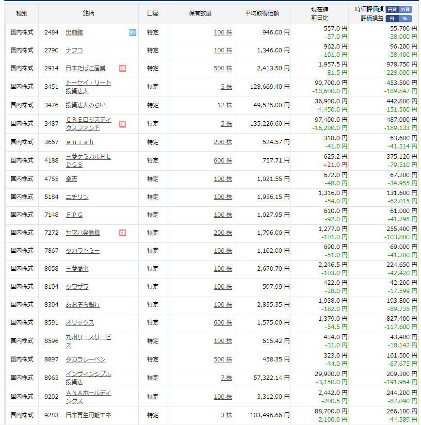Click the calendar icon in the 出前館 row
Screen dimensions: 421x425
(x=133, y=33)
